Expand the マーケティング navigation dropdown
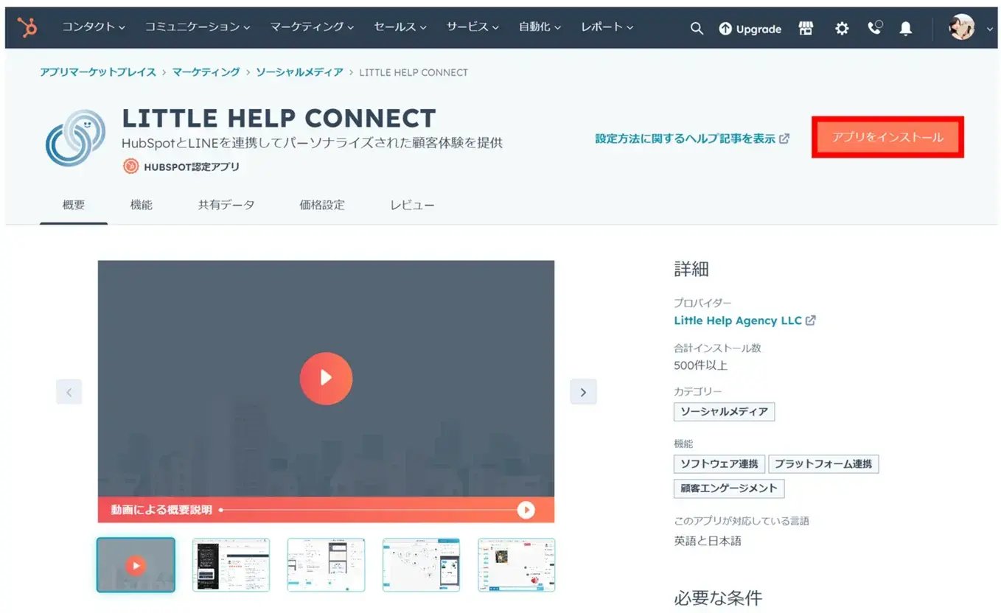1001x613 pixels. pos(311,27)
